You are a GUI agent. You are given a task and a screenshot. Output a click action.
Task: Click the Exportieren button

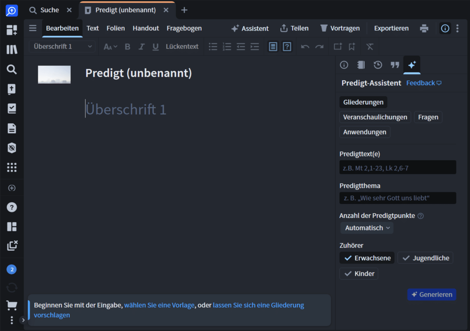tap(391, 28)
